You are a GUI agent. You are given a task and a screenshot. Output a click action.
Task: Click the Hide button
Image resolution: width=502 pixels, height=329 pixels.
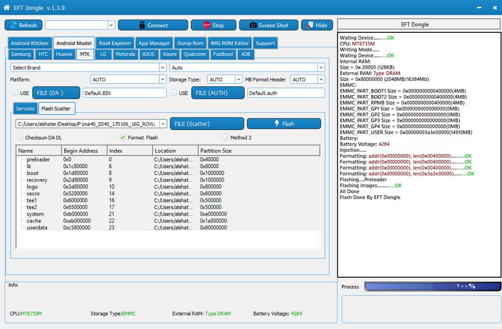point(317,25)
